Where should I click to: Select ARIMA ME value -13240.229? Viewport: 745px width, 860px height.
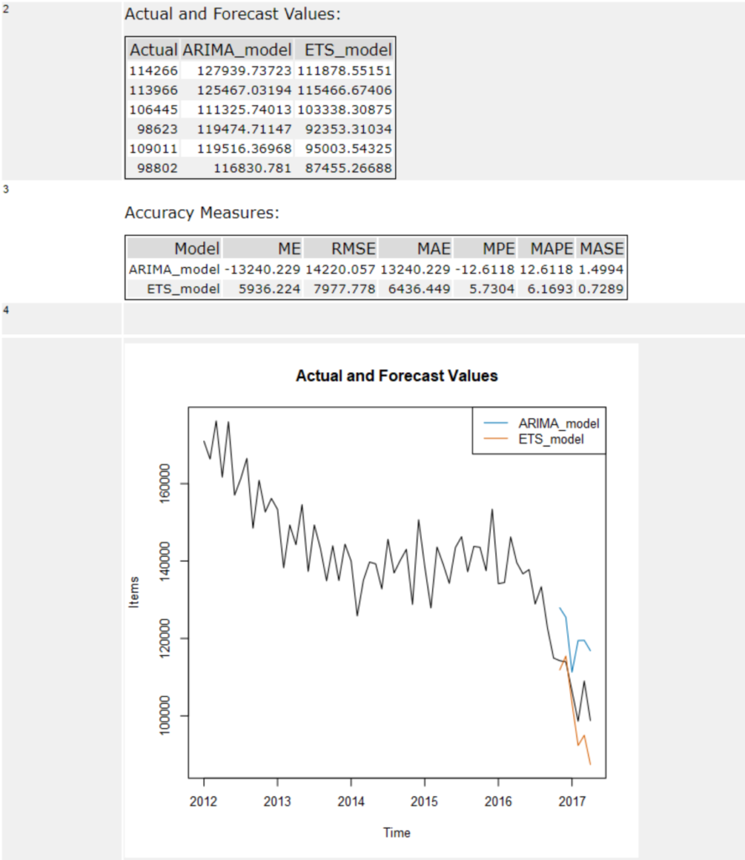[263, 270]
